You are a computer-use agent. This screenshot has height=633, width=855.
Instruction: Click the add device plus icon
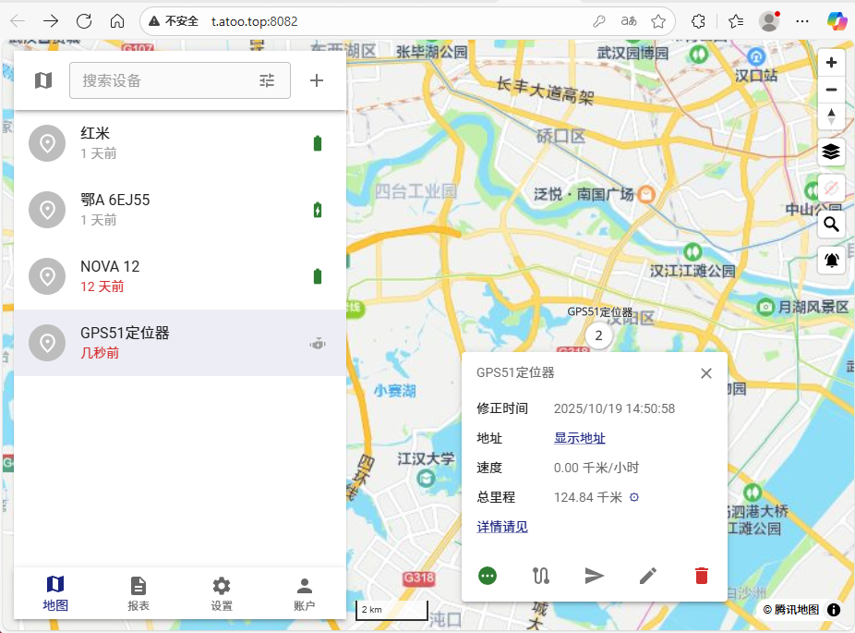pyautogui.click(x=317, y=80)
